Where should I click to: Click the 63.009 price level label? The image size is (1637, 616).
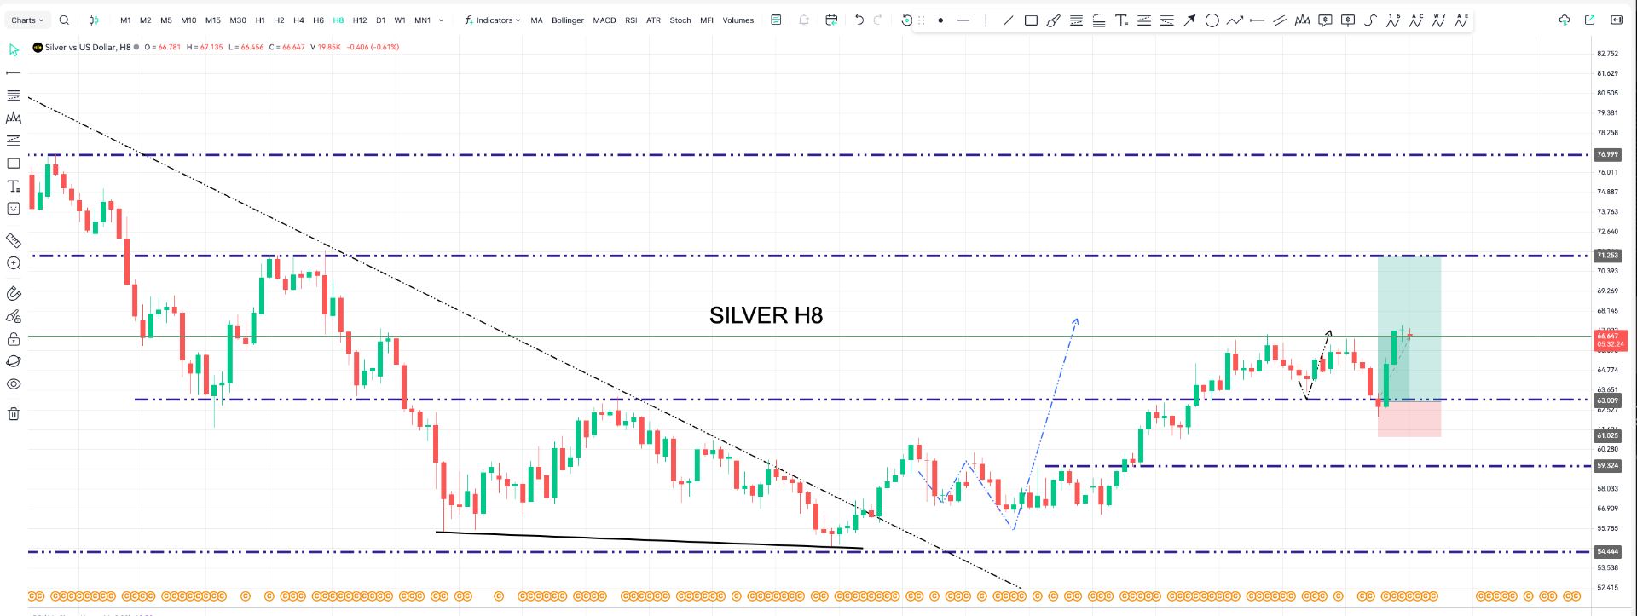[x=1607, y=400]
